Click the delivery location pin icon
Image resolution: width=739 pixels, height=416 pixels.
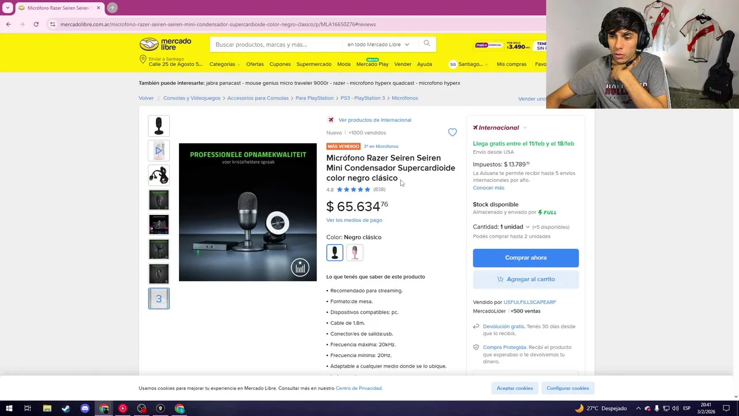(143, 60)
